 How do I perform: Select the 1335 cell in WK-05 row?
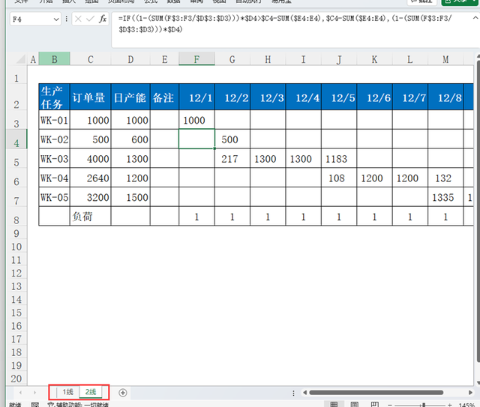pos(445,197)
